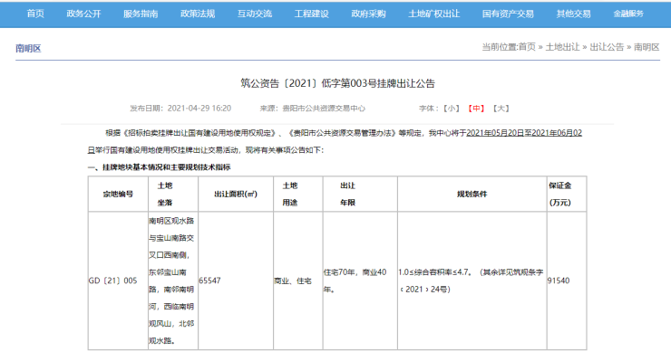The height and width of the screenshot is (352, 671).
Task: Go to the 其他交易 section
Action: point(573,14)
